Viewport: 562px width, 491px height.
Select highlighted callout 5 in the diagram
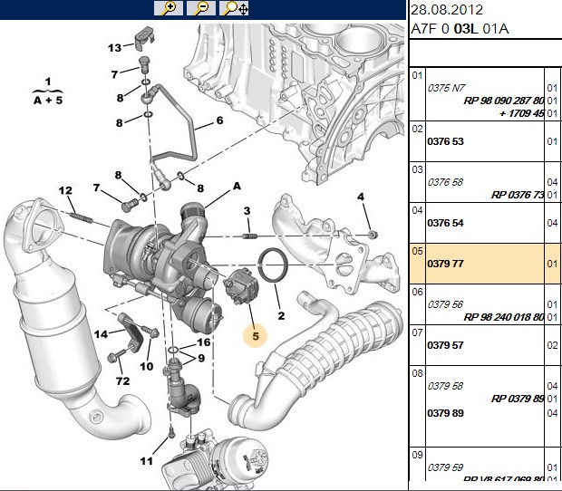(x=256, y=336)
